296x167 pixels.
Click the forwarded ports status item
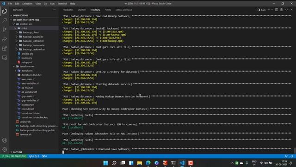(x=44, y=156)
